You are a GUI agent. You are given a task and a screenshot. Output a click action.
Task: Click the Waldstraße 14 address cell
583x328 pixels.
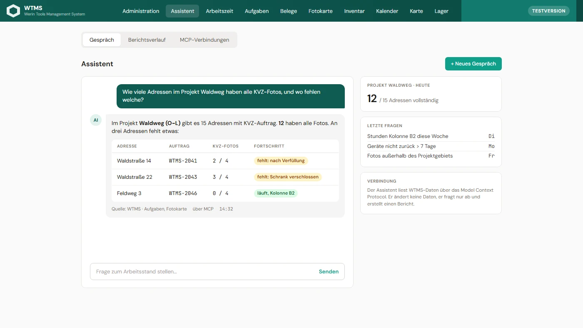[x=134, y=161]
